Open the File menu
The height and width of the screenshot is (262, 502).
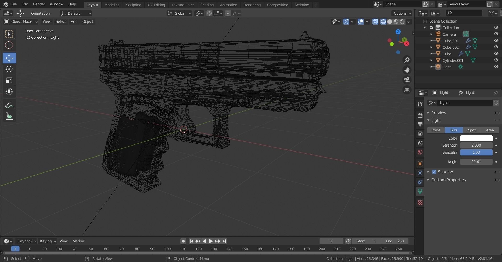click(14, 4)
